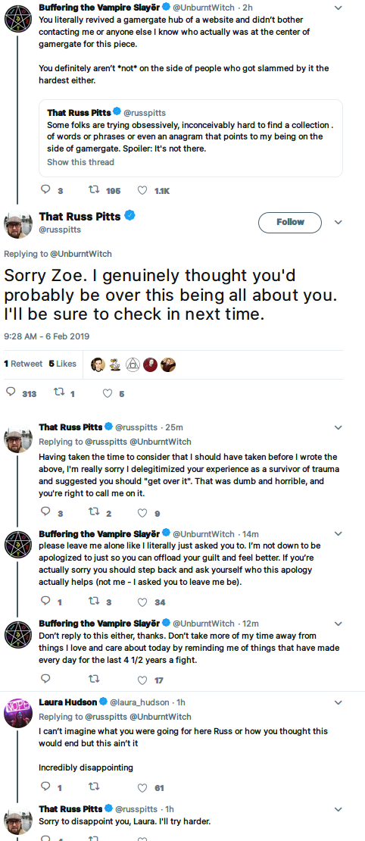Like the tweet with 1.1K likes
365x841 pixels.
pyautogui.click(x=142, y=190)
